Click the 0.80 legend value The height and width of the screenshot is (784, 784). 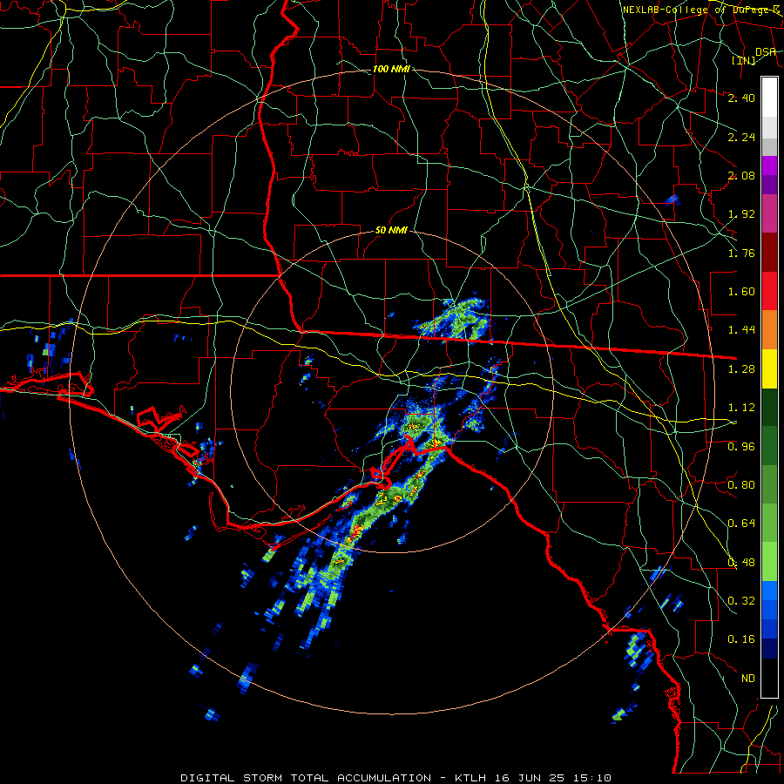point(741,485)
